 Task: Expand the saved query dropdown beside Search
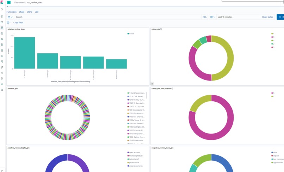pos(10,17)
